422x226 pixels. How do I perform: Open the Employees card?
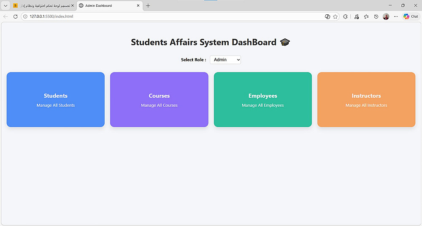pos(263,100)
